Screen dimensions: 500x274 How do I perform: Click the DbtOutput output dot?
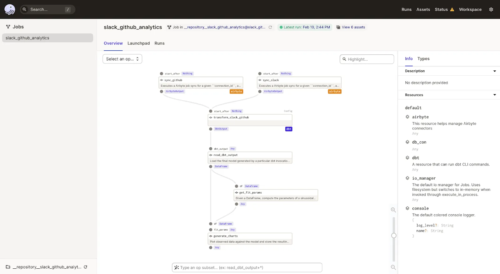(211, 129)
